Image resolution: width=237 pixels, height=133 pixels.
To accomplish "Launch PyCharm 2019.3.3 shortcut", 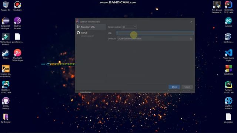I will [x=228, y=87].
